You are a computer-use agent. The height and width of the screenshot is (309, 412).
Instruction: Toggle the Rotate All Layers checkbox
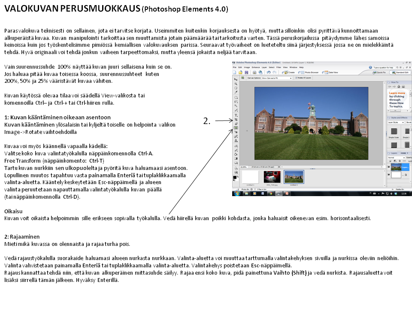tap(297, 78)
